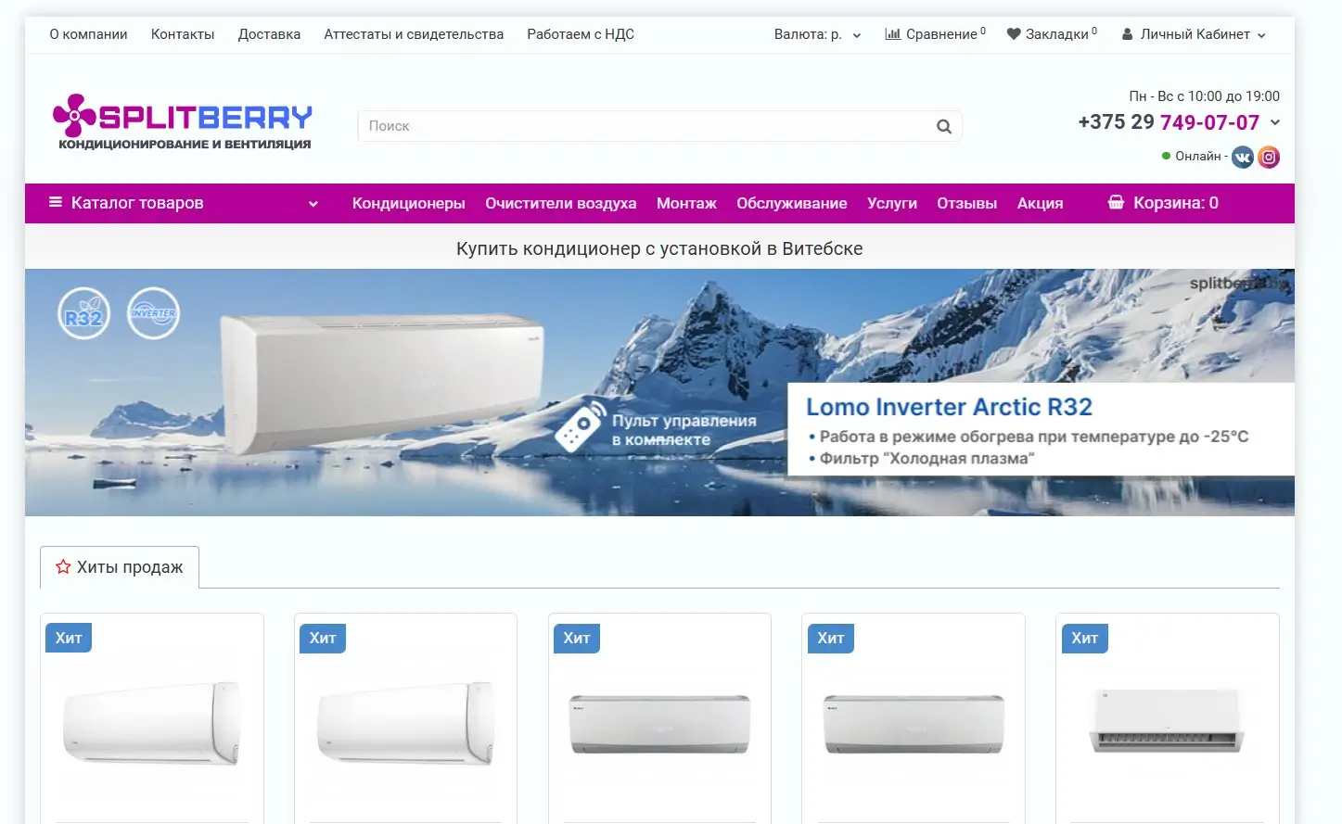Click the search magnifier icon
Screen dimensions: 1342x824
pyautogui.click(x=944, y=127)
